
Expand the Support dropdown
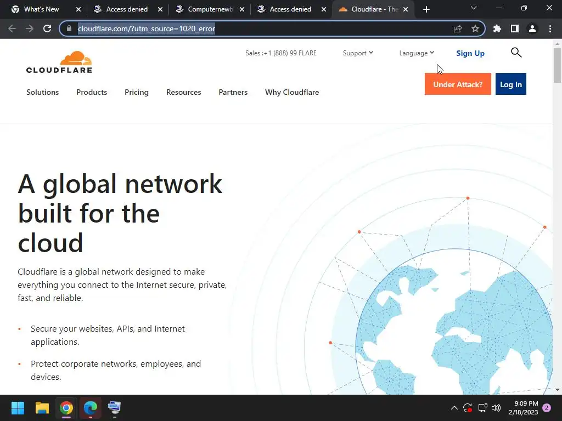pos(358,53)
